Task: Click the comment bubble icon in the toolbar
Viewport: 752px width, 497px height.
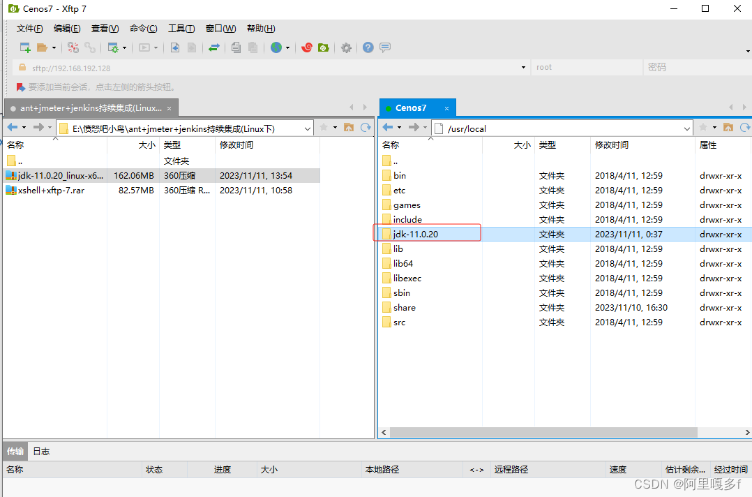Action: coord(384,47)
